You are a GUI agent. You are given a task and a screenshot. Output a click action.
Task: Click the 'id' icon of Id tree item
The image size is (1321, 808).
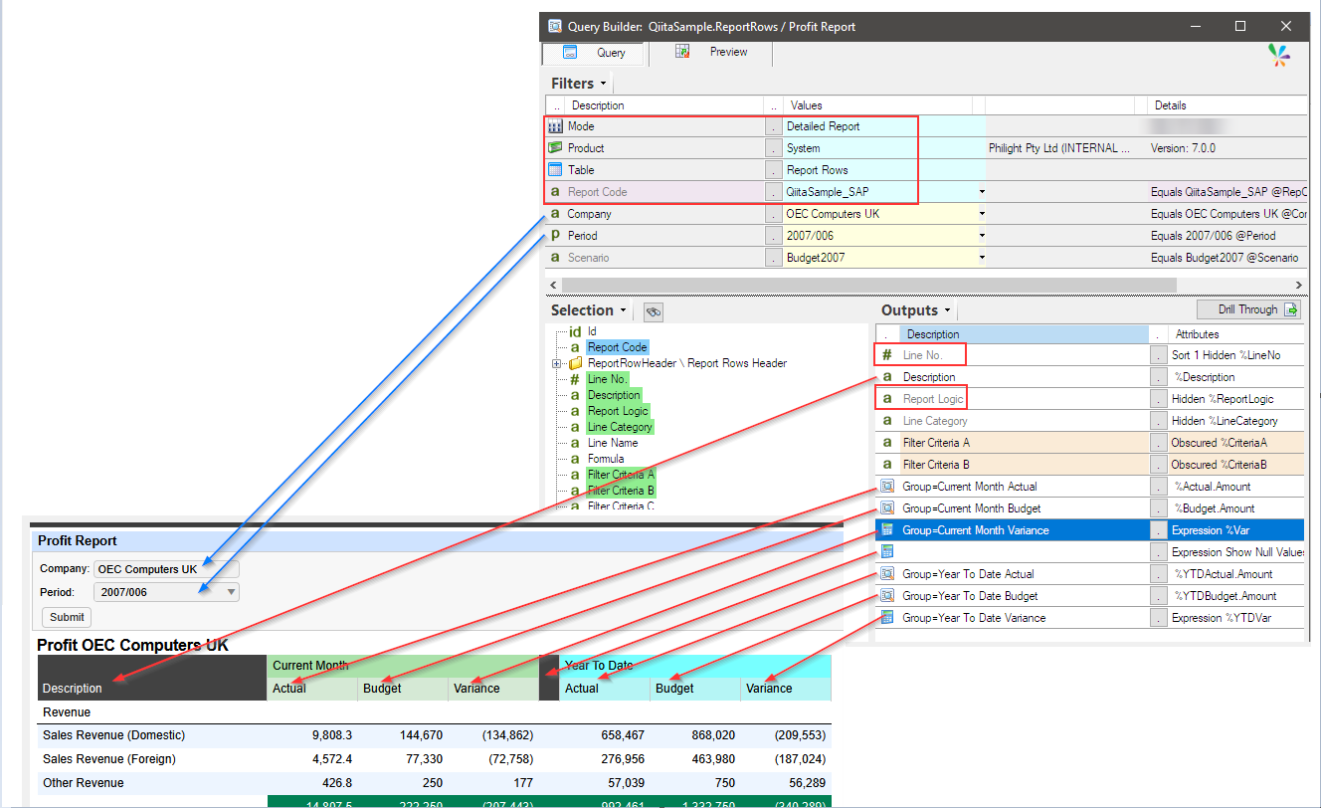575,331
